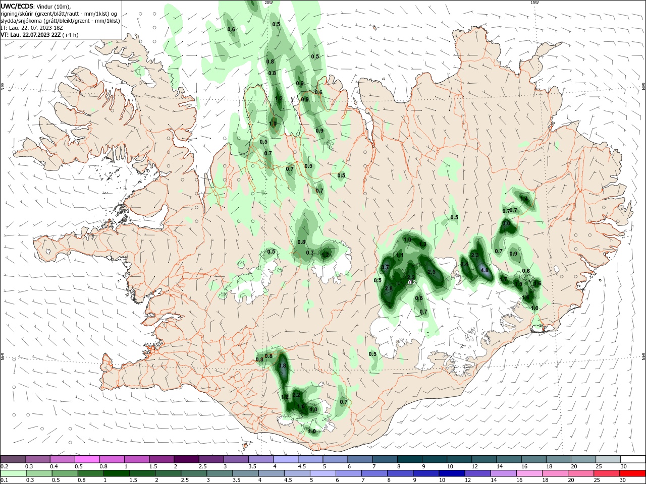Click the 3.7 rainfall label
The height and width of the screenshot is (484, 646).
point(385,267)
